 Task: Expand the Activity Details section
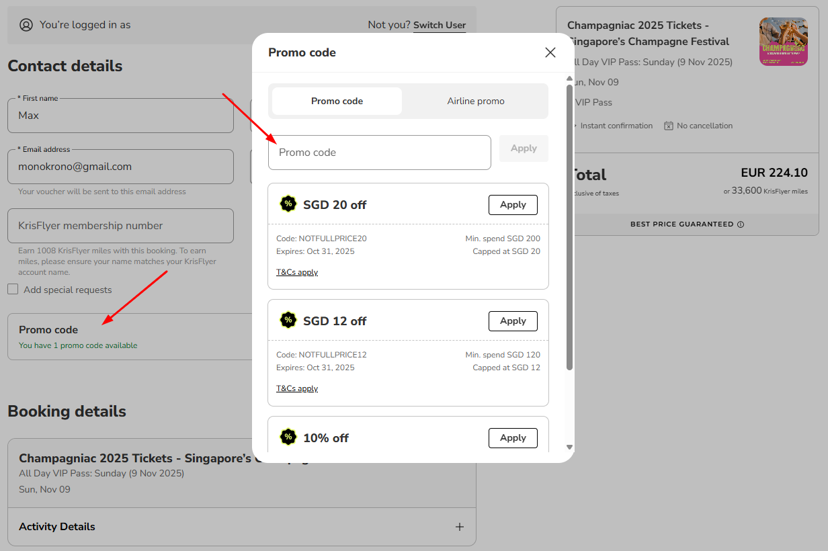point(459,527)
